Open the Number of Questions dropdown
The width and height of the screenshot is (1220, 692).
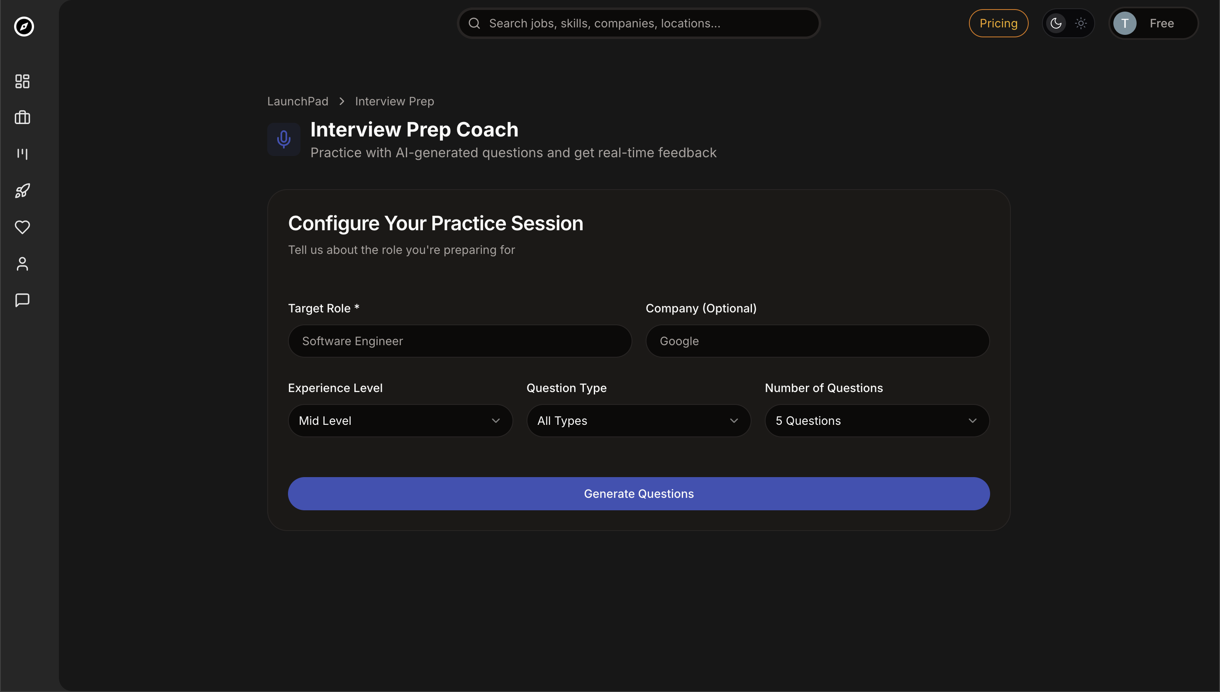[x=876, y=420]
